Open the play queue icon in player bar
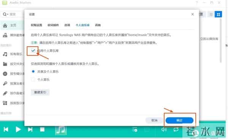Image resolution: width=228 pixels, height=139 pixels. (135, 130)
